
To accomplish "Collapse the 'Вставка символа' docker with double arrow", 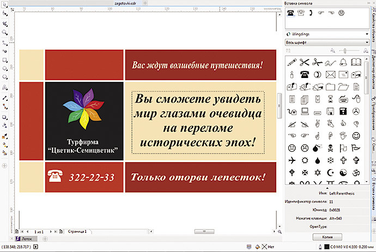I will 369,3.
